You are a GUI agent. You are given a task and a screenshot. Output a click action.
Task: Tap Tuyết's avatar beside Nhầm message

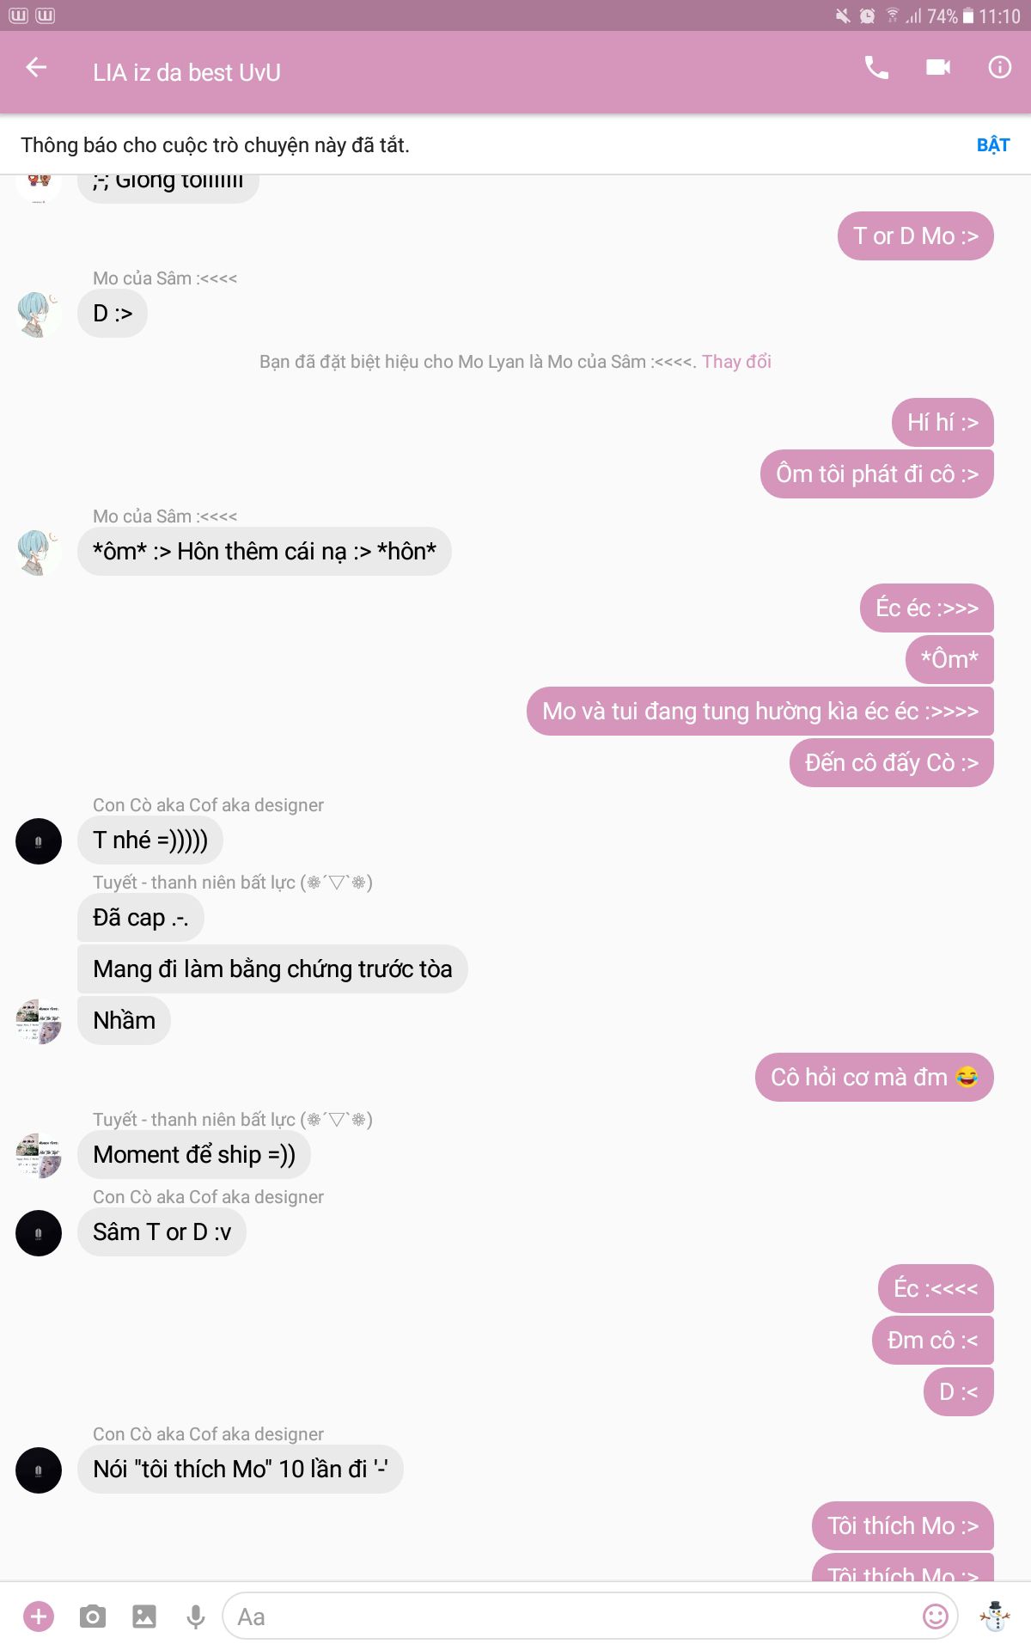[x=39, y=1021]
